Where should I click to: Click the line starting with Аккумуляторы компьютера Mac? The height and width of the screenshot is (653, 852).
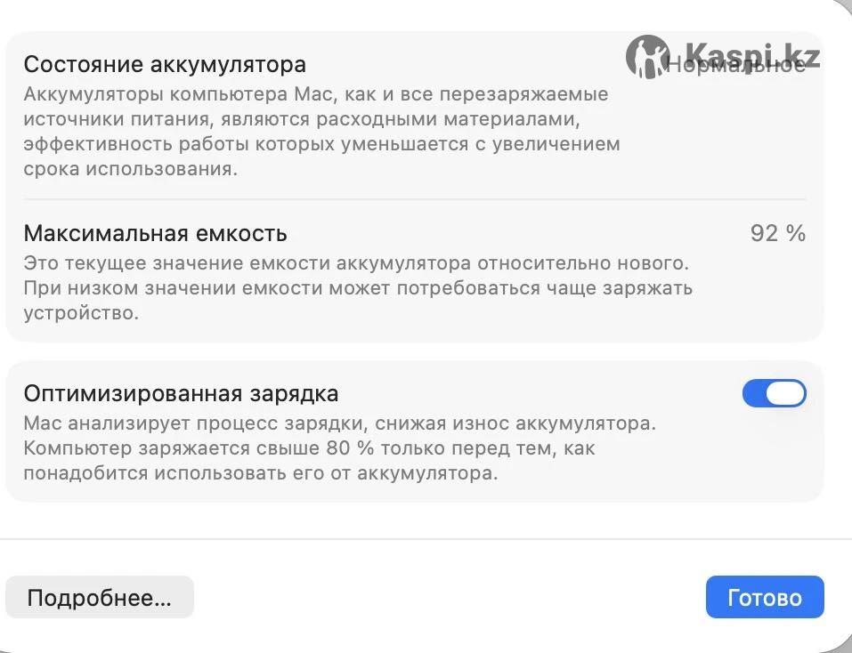point(316,94)
